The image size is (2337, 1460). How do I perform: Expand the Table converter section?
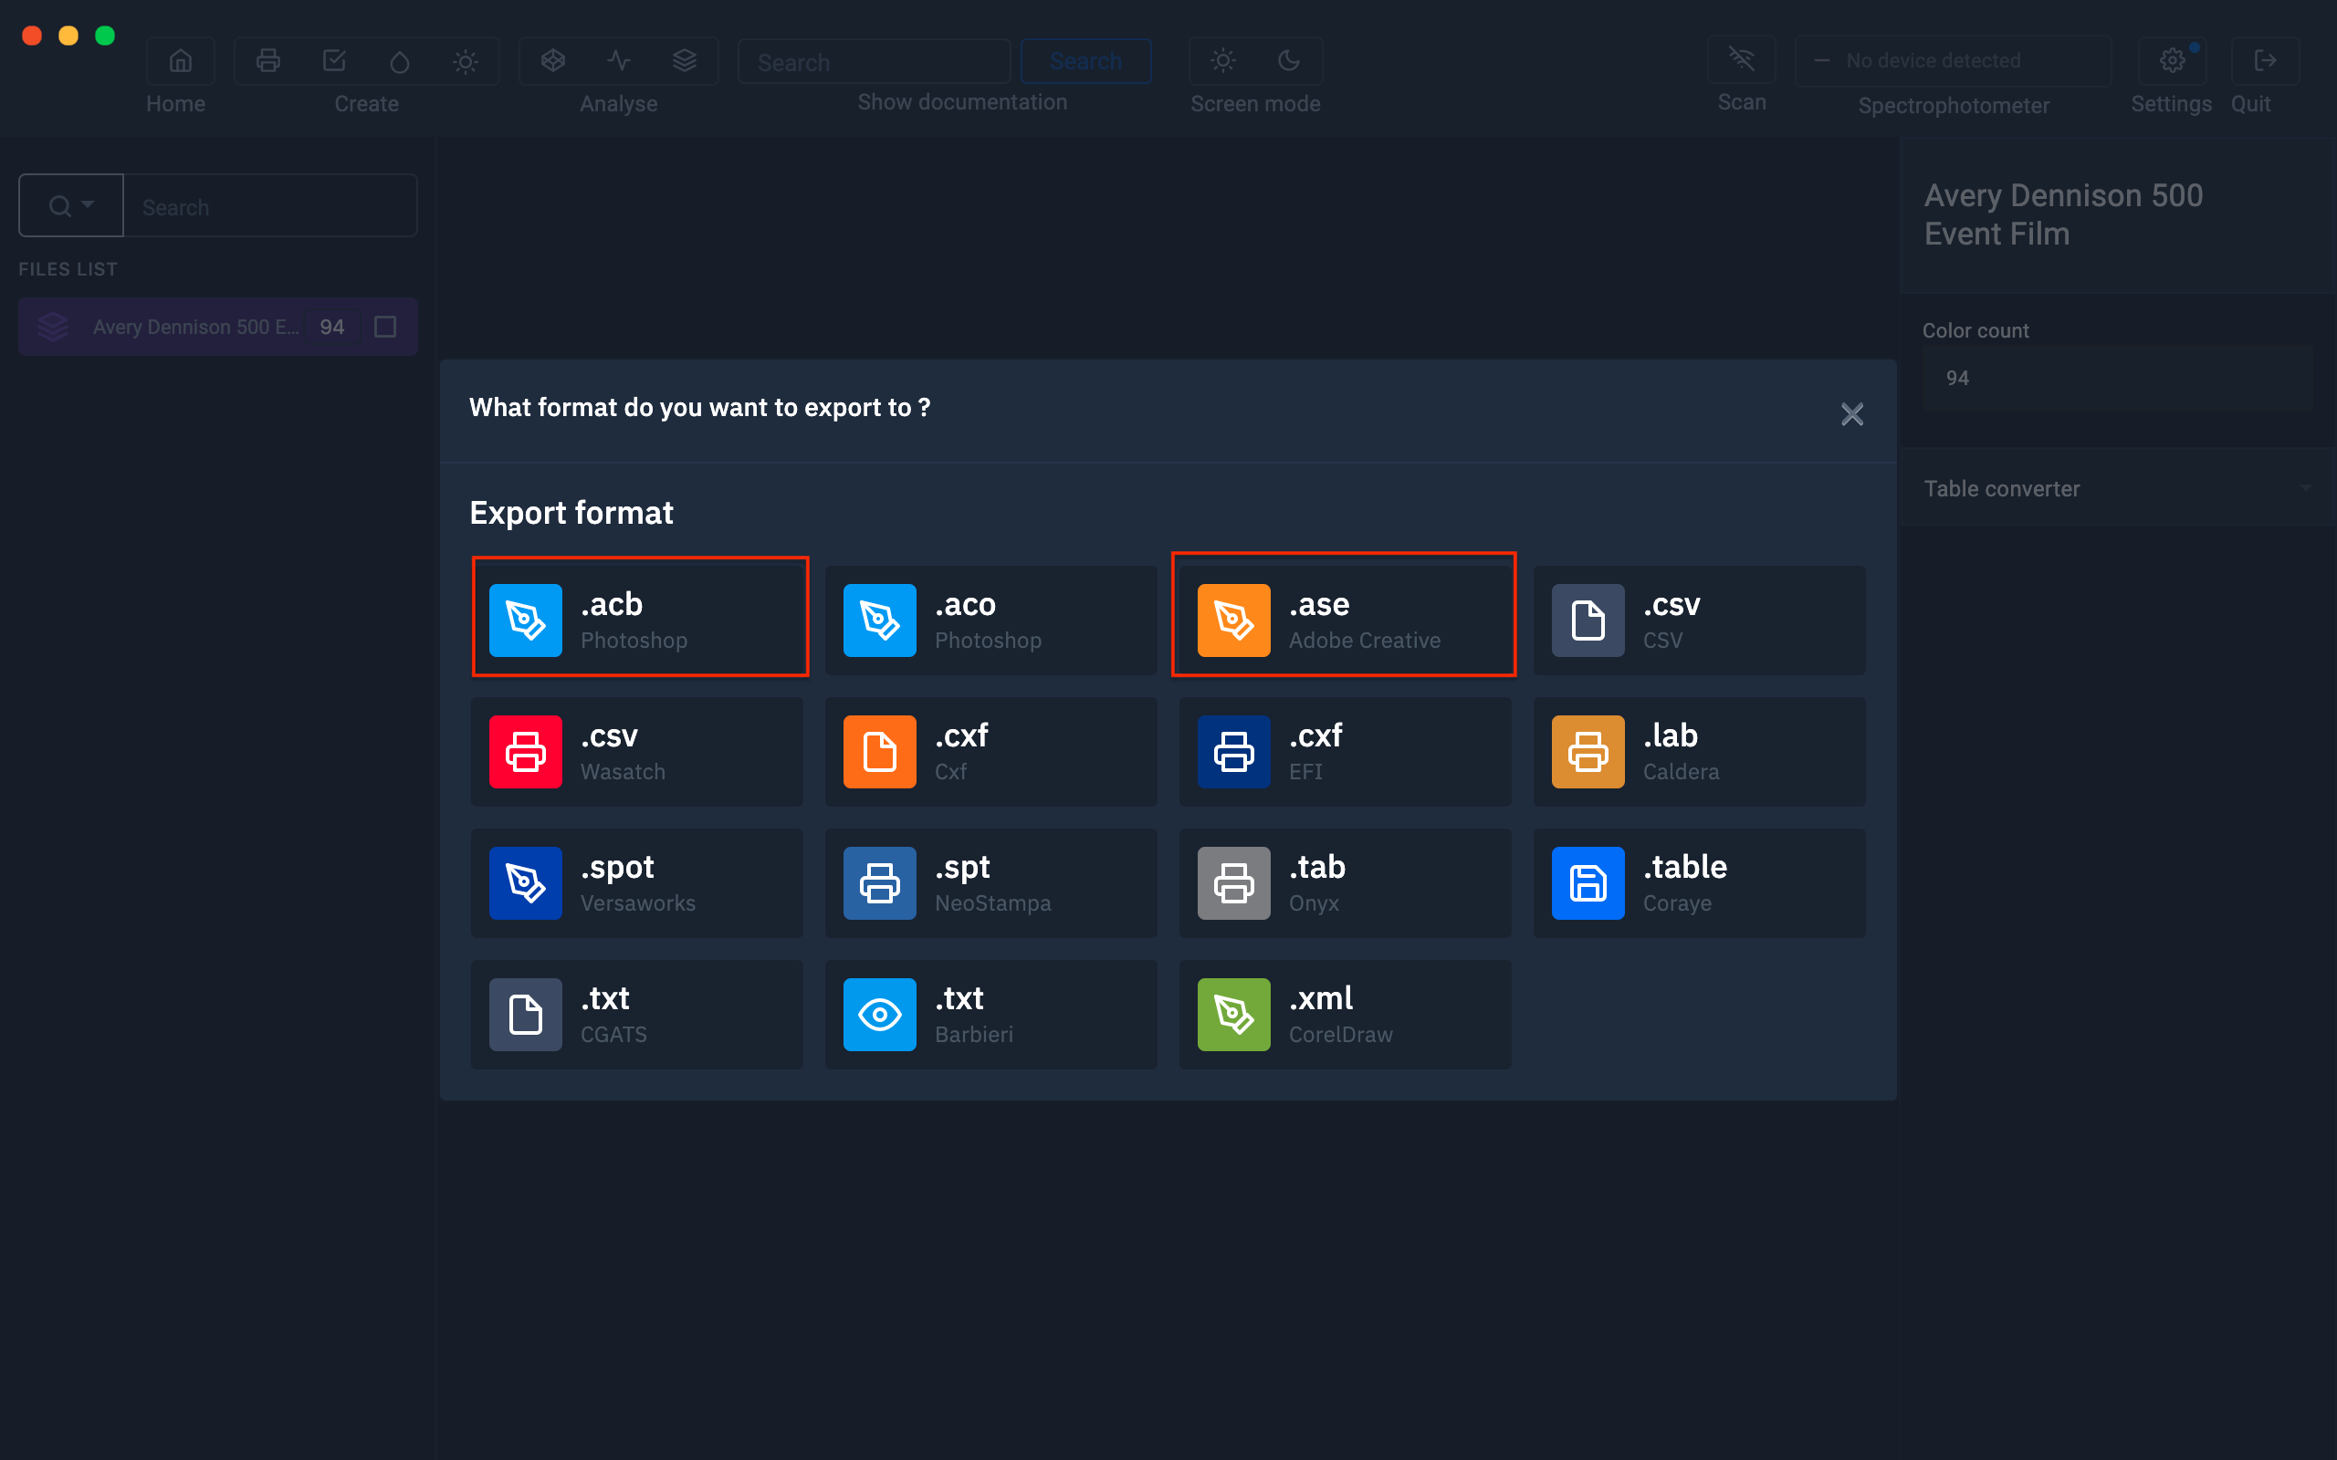click(x=2118, y=488)
